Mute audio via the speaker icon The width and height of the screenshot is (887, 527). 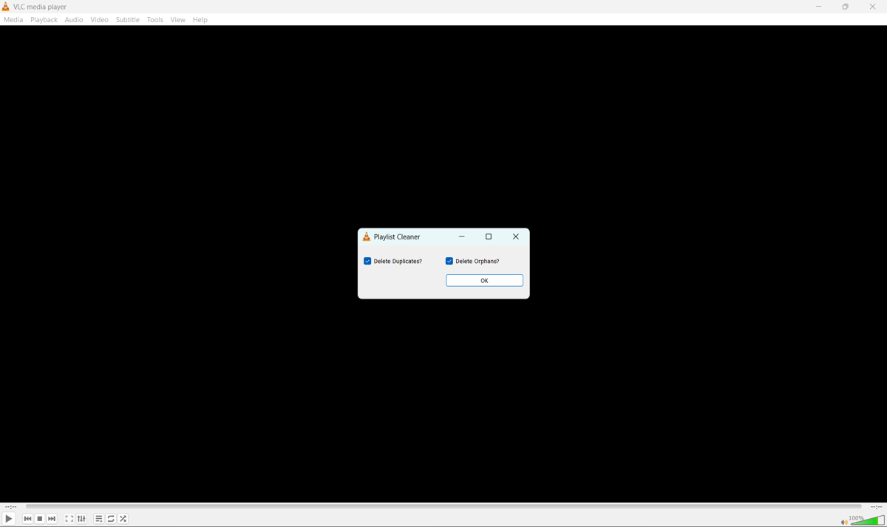(843, 521)
